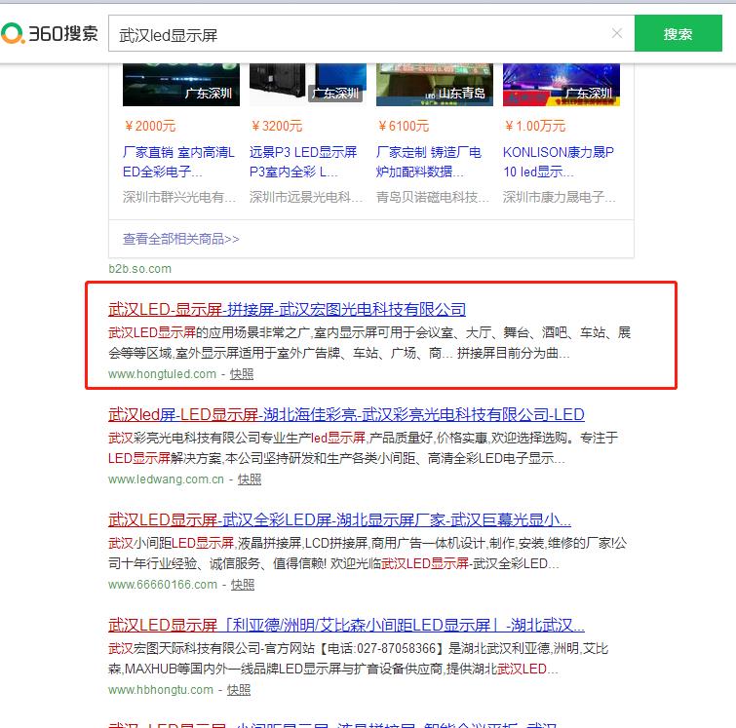The width and height of the screenshot is (736, 728).
Task: Open the ¥2000元 product thumbnail from 广东深圳
Action: 181,85
